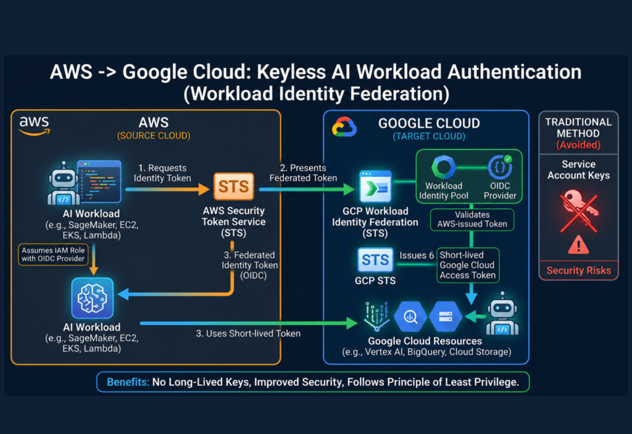Click the 'Service Account Keys' label
The height and width of the screenshot is (434, 632).
pos(578,170)
